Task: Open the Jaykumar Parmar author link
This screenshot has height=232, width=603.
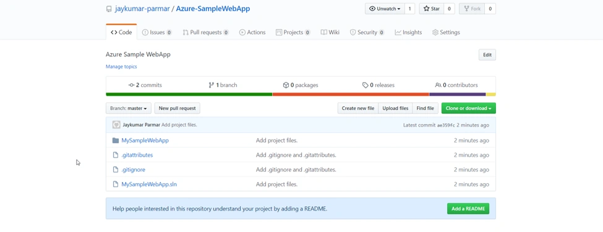Action: pos(142,125)
